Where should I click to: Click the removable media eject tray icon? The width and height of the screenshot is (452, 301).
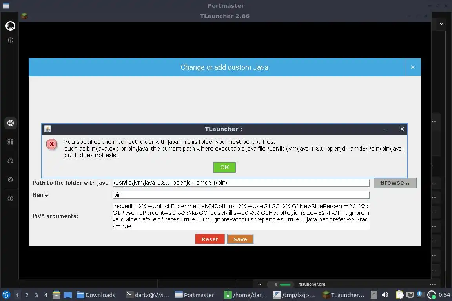(374, 295)
